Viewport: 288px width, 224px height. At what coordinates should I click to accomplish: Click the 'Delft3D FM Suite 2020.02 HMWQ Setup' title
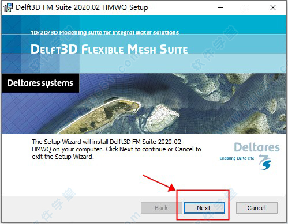[82, 7]
